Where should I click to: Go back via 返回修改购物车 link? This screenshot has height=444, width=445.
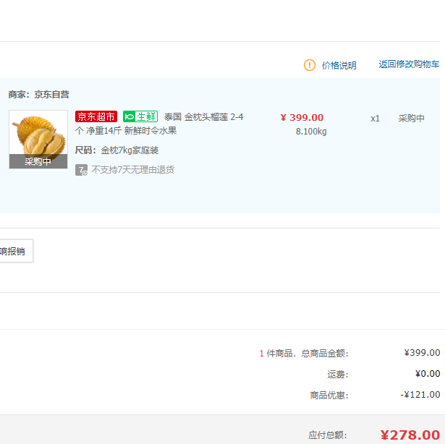point(409,64)
